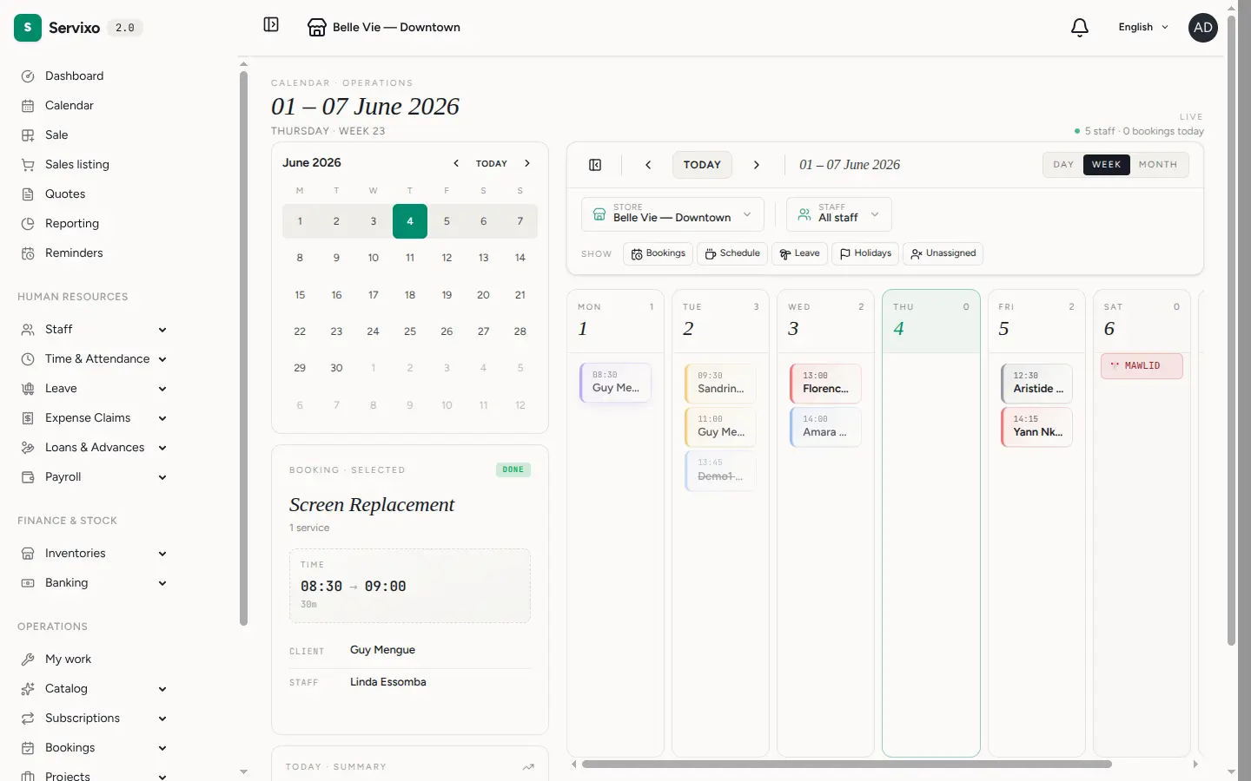Switch to Week view tab
The height and width of the screenshot is (781, 1251).
coord(1107,165)
